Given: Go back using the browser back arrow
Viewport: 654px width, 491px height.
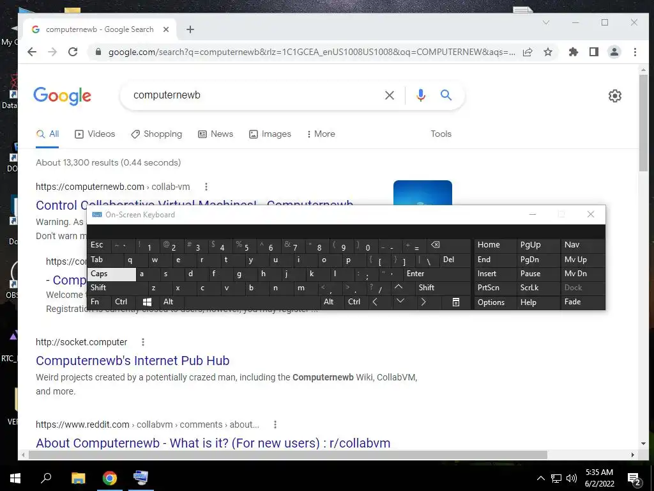Looking at the screenshot, I should click(x=32, y=52).
